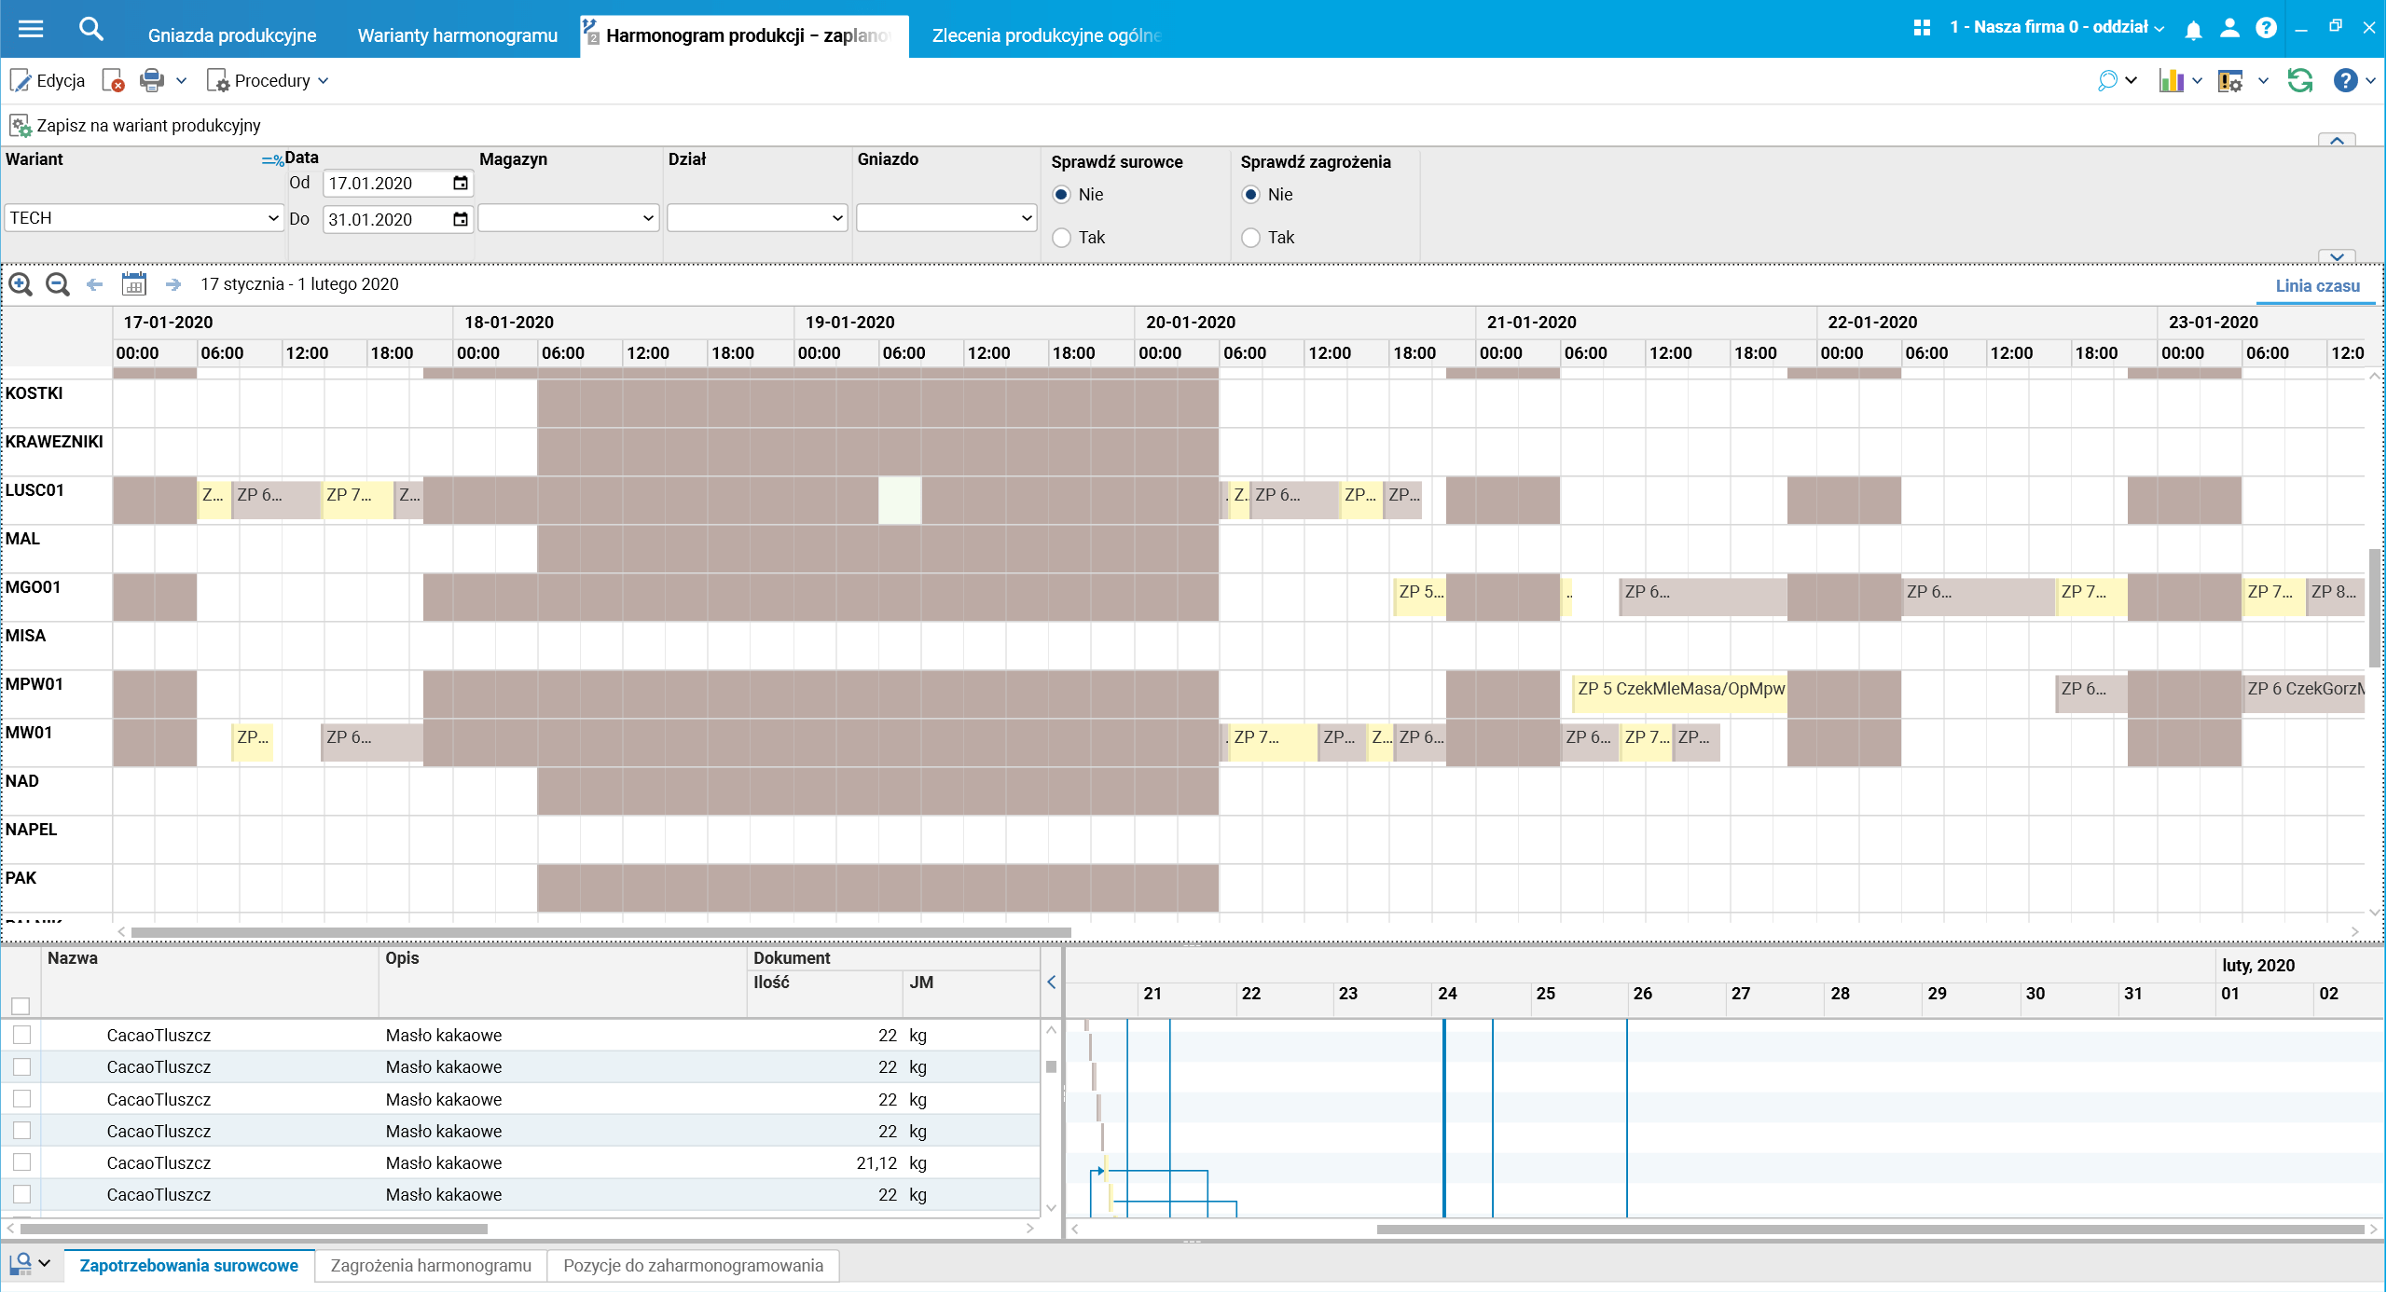The image size is (2387, 1292).
Task: Click the zoom in magnifier on timeline
Action: click(21, 284)
